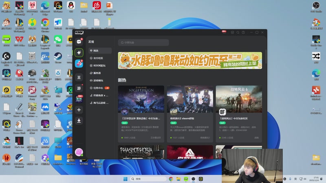The width and height of the screenshot is (326, 183).
Task: Open the QQ penguin desktop icon
Action: click(x=71, y=7)
